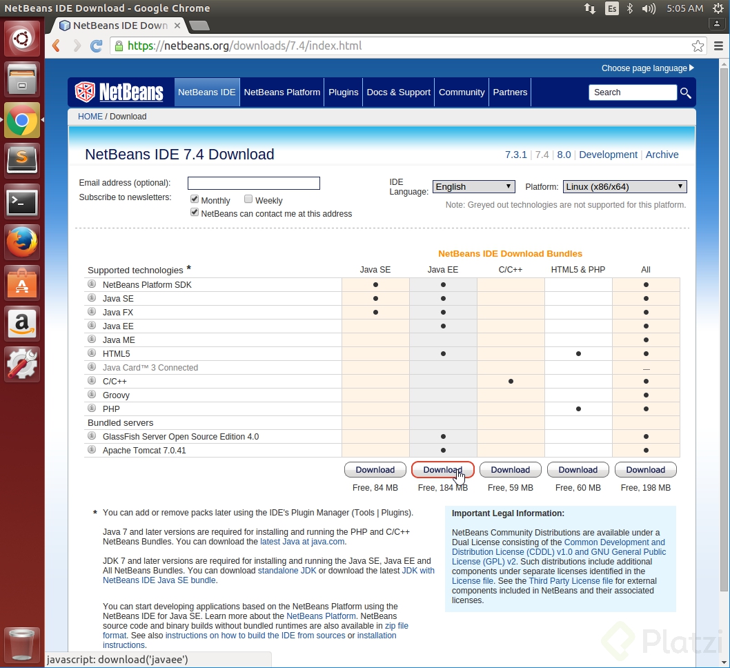
Task: Click the search magnifier icon on NetBeans site
Action: click(x=685, y=92)
